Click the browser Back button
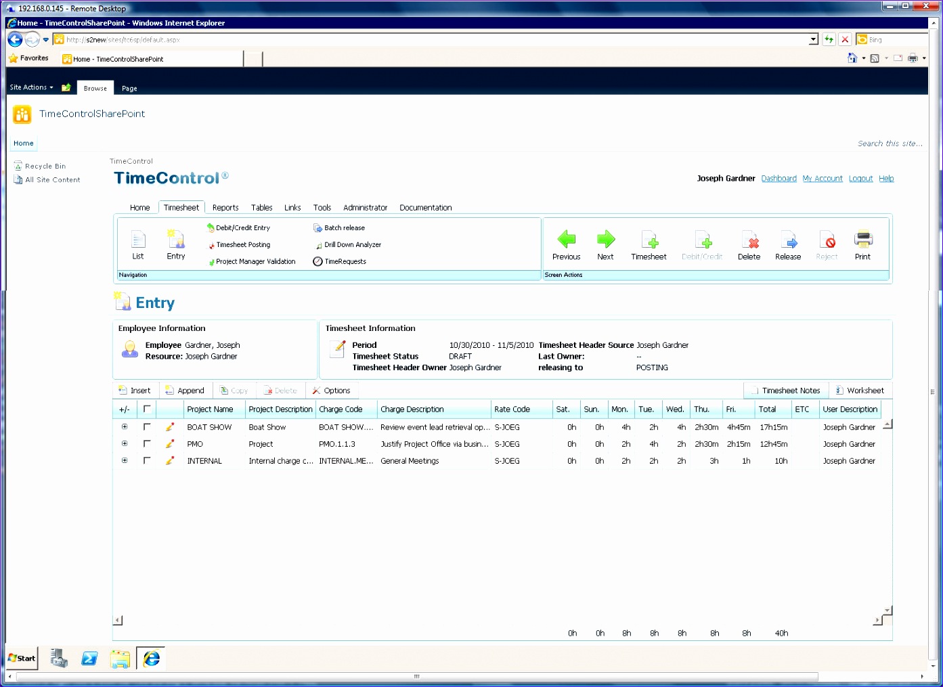The height and width of the screenshot is (687, 943). 15,39
